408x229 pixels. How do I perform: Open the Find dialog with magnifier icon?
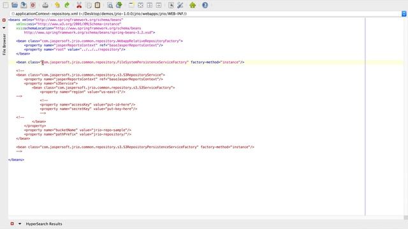(x=110, y=5)
